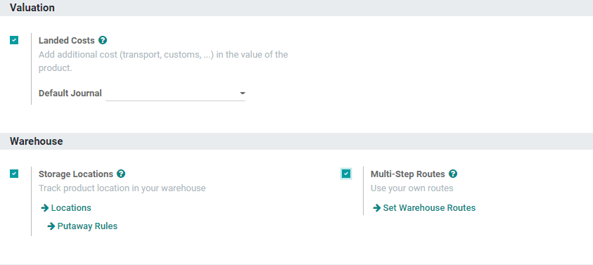Viewport: 593px width, 265px height.
Task: Select the Default Journal label
Action: pyautogui.click(x=70, y=93)
